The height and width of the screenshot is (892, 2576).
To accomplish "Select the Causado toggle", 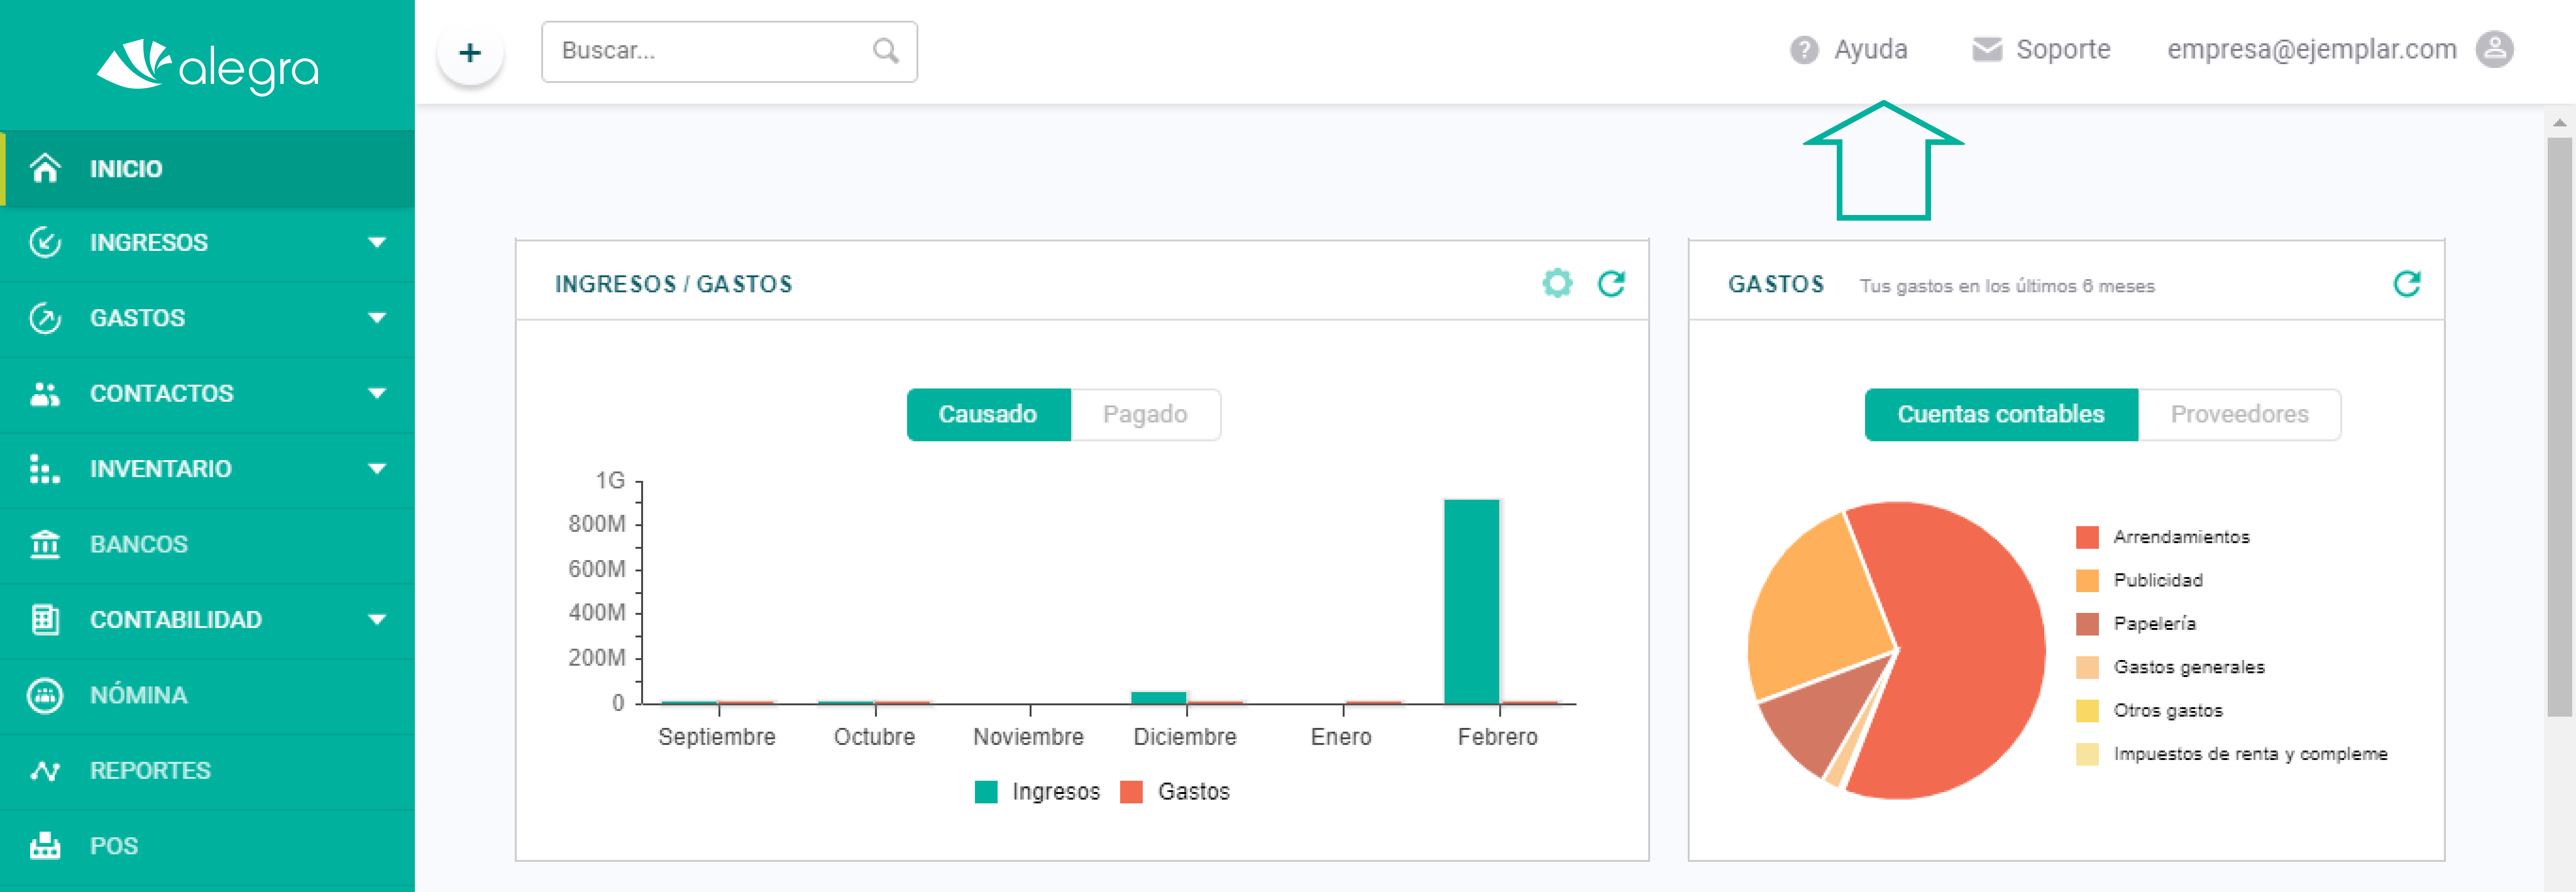I will [x=988, y=414].
